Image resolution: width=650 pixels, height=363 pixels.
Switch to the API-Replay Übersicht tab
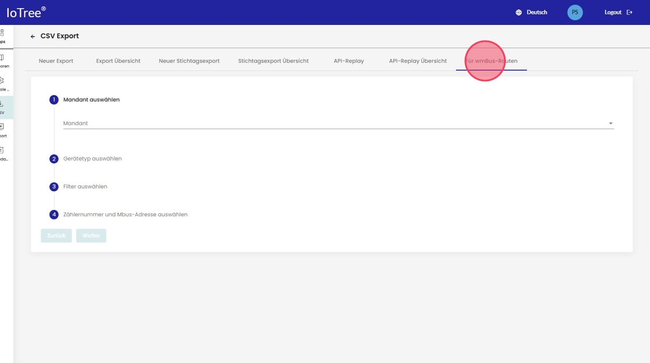pos(418,61)
